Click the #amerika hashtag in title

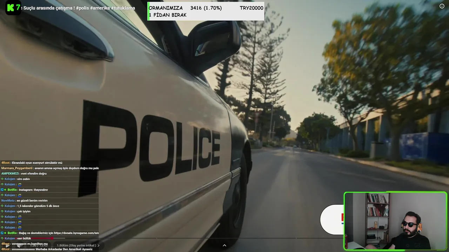[100, 8]
